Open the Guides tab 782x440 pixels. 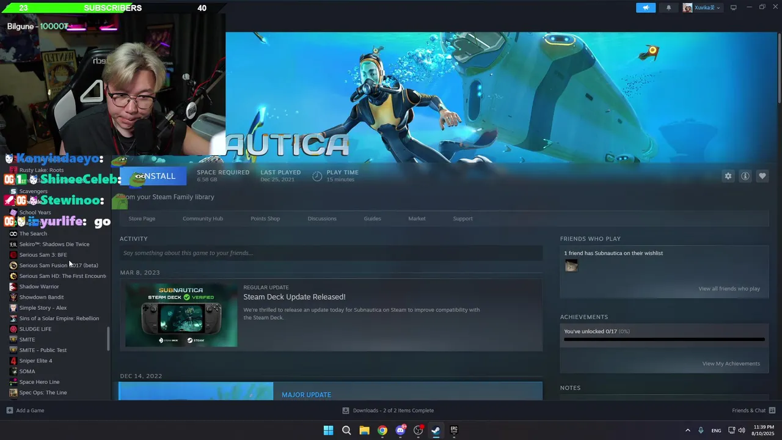pyautogui.click(x=372, y=219)
